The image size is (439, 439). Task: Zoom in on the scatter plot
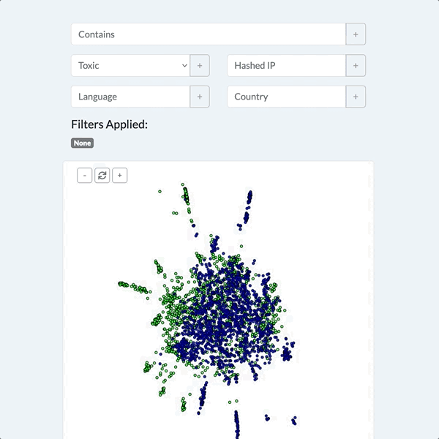coord(119,176)
